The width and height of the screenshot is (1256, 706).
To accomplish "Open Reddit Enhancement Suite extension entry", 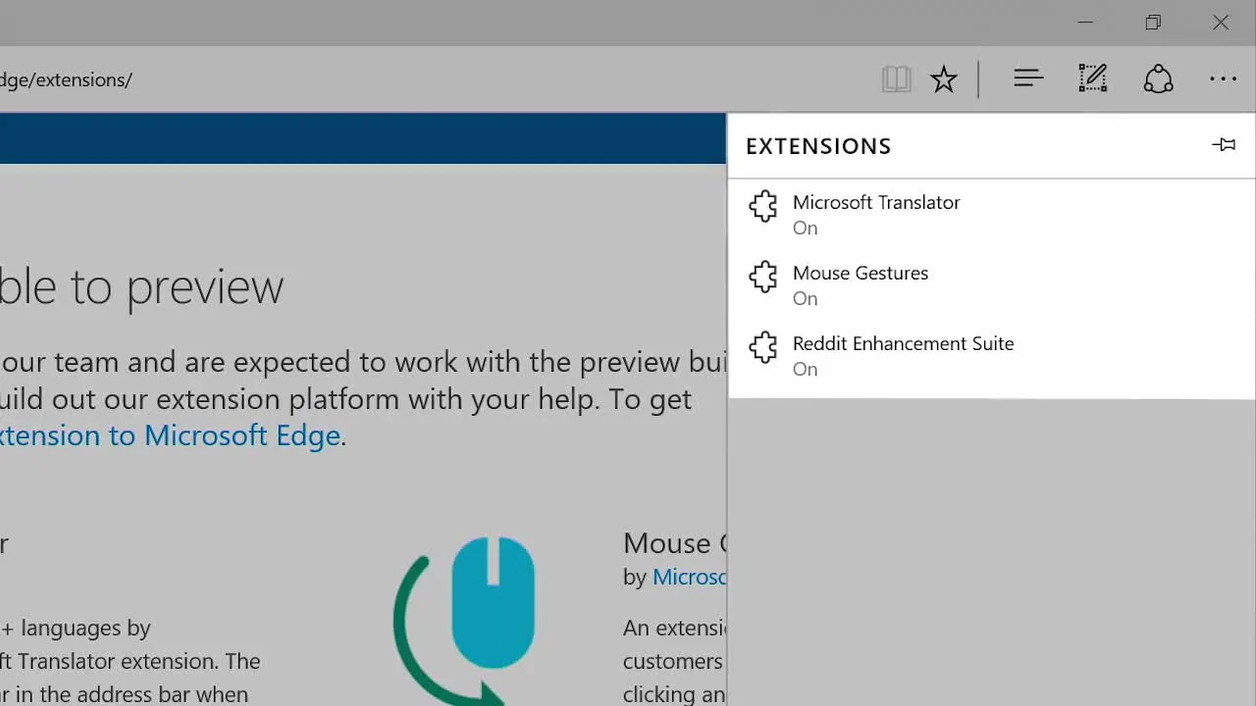I will pos(991,355).
